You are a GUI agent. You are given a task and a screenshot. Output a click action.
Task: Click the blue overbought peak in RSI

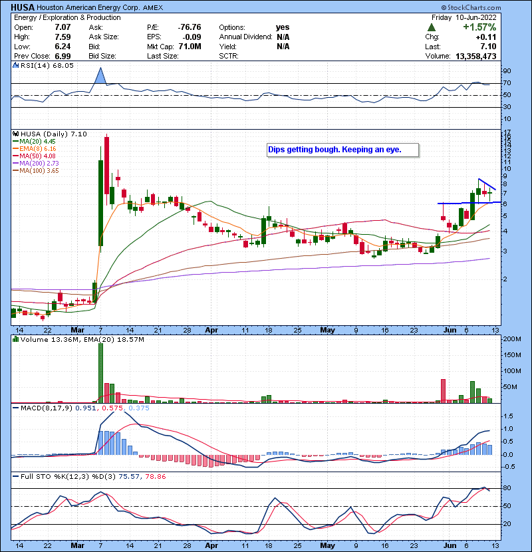100,75
